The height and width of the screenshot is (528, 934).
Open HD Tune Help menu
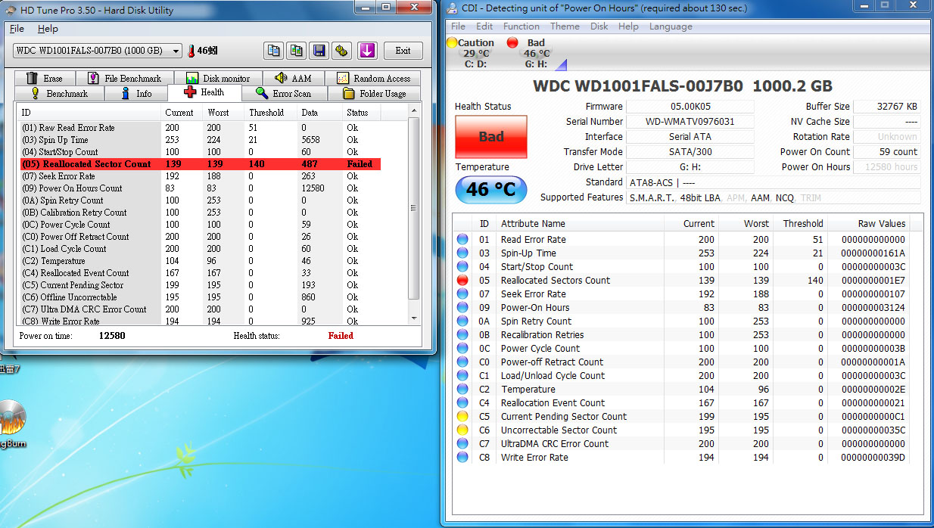coord(48,29)
